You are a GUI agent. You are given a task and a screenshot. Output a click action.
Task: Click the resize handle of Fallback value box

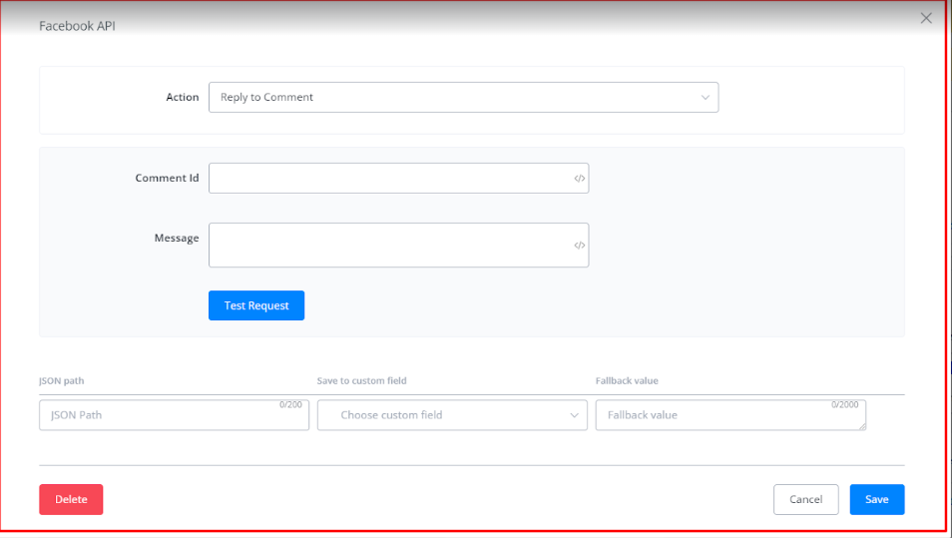861,426
